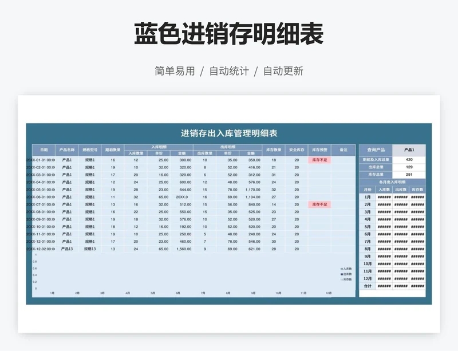458x351 pixels.
Task: Click the 进销存出入库管理明细表 title banner
Action: (229, 133)
